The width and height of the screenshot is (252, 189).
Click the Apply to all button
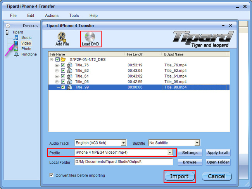[x=218, y=153]
